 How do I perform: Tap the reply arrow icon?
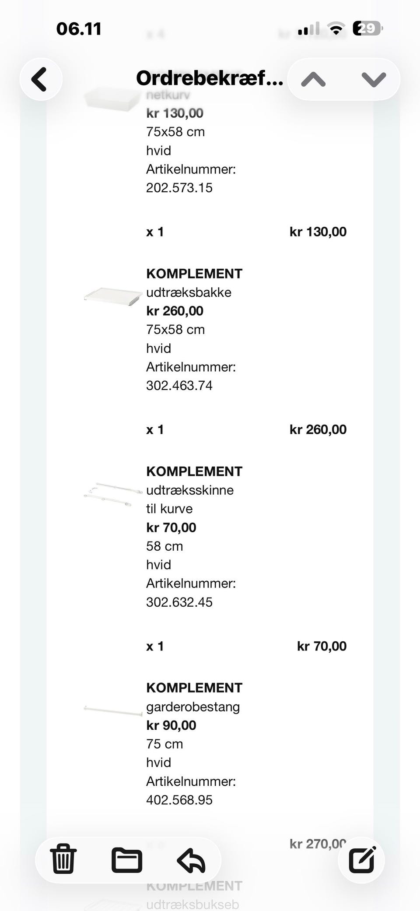point(191,860)
